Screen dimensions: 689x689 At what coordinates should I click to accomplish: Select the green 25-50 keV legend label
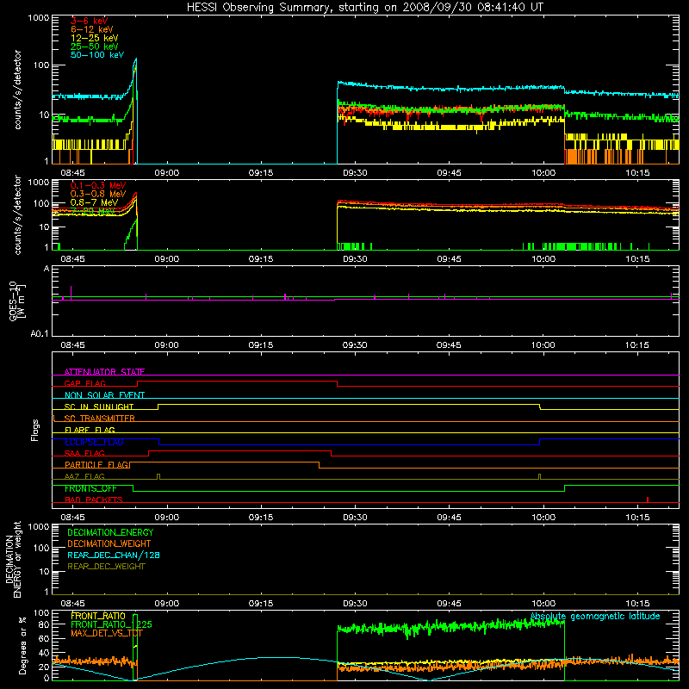[95, 47]
